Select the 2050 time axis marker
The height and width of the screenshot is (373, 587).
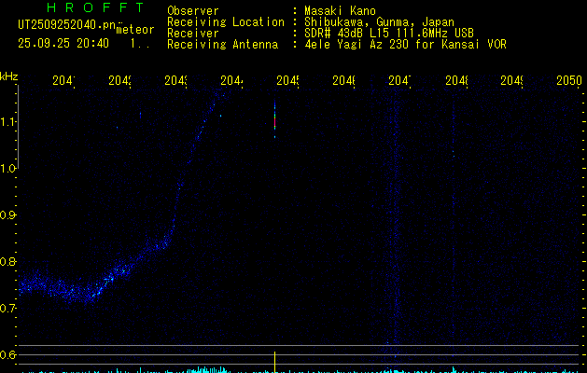568,82
